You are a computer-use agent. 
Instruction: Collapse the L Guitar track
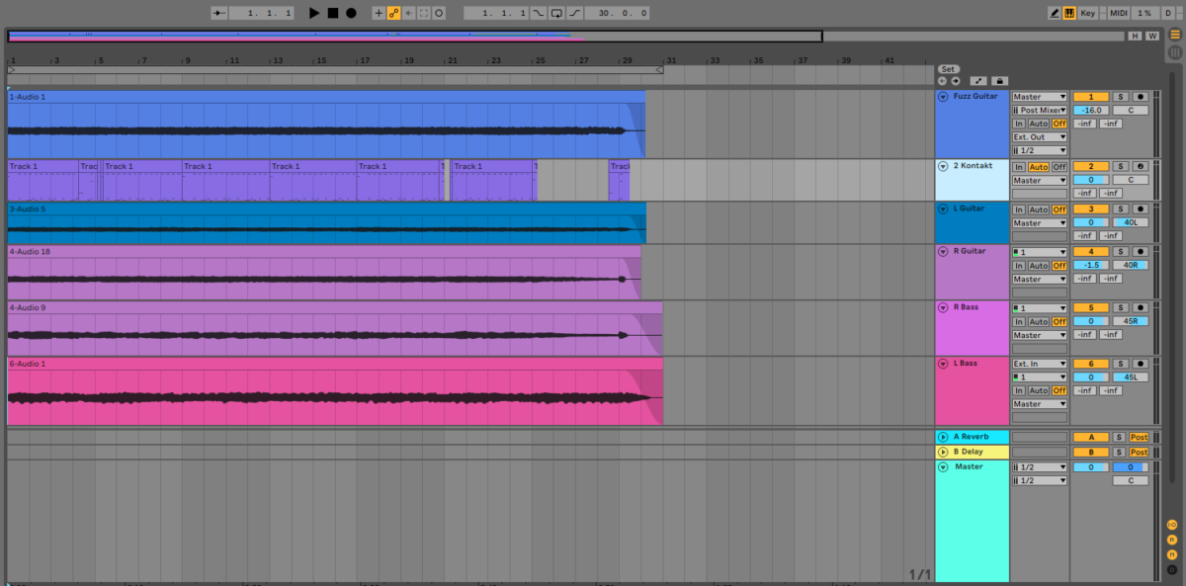(x=943, y=209)
